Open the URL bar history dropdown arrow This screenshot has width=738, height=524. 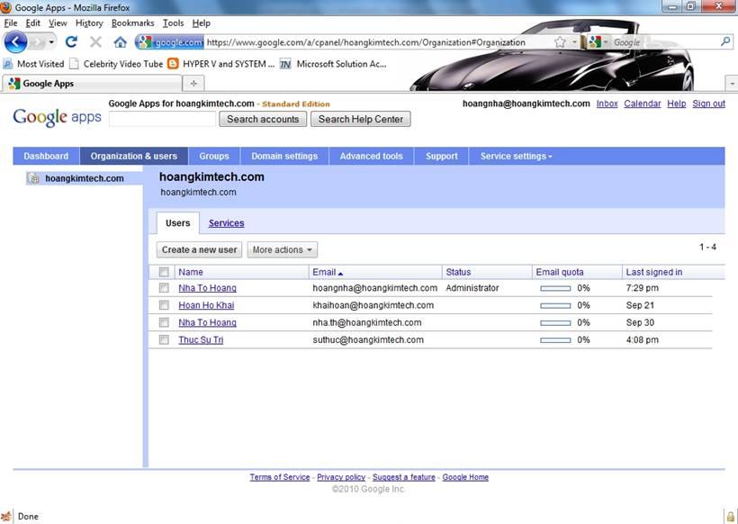tap(574, 42)
